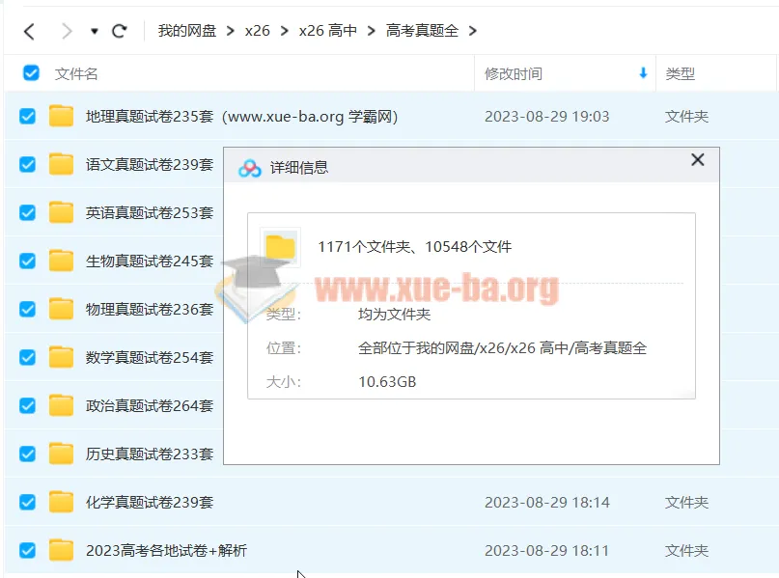
Task: Toggle the checkbox for 2023高考各地试卷+解析
Action: (27, 550)
